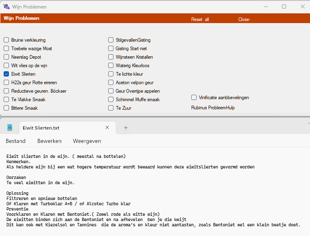310x236 pixels.
Task: Uncheck the Eiwit Slierten checkbox
Action: pyautogui.click(x=6, y=74)
